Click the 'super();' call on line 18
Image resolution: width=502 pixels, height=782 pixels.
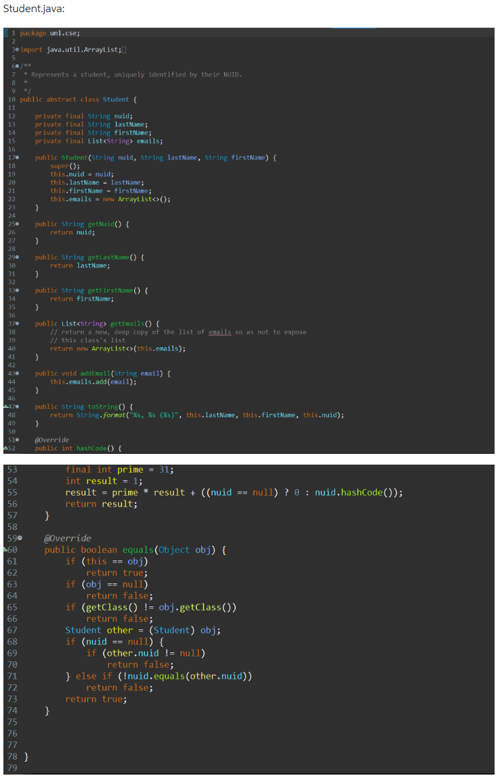65,166
